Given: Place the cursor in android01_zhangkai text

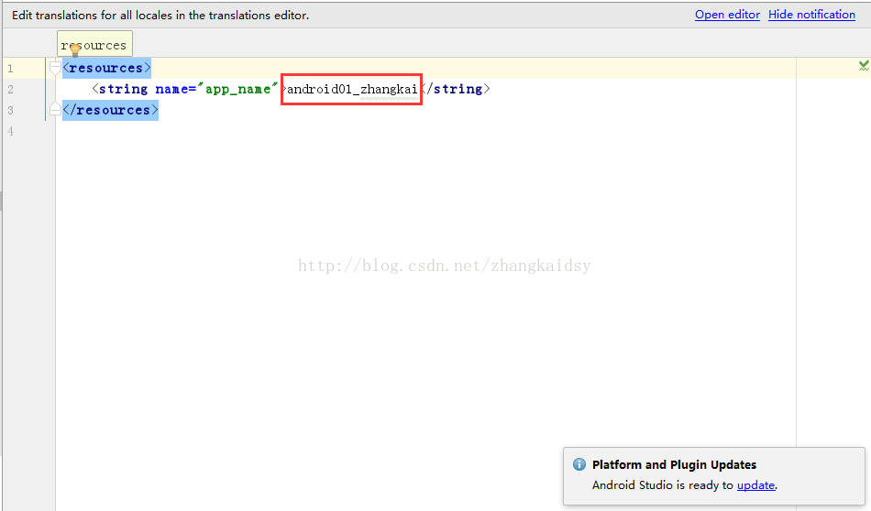Looking at the screenshot, I should (352, 90).
